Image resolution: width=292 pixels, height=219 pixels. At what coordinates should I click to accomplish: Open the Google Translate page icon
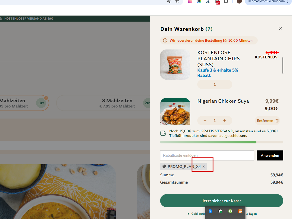point(169,1)
